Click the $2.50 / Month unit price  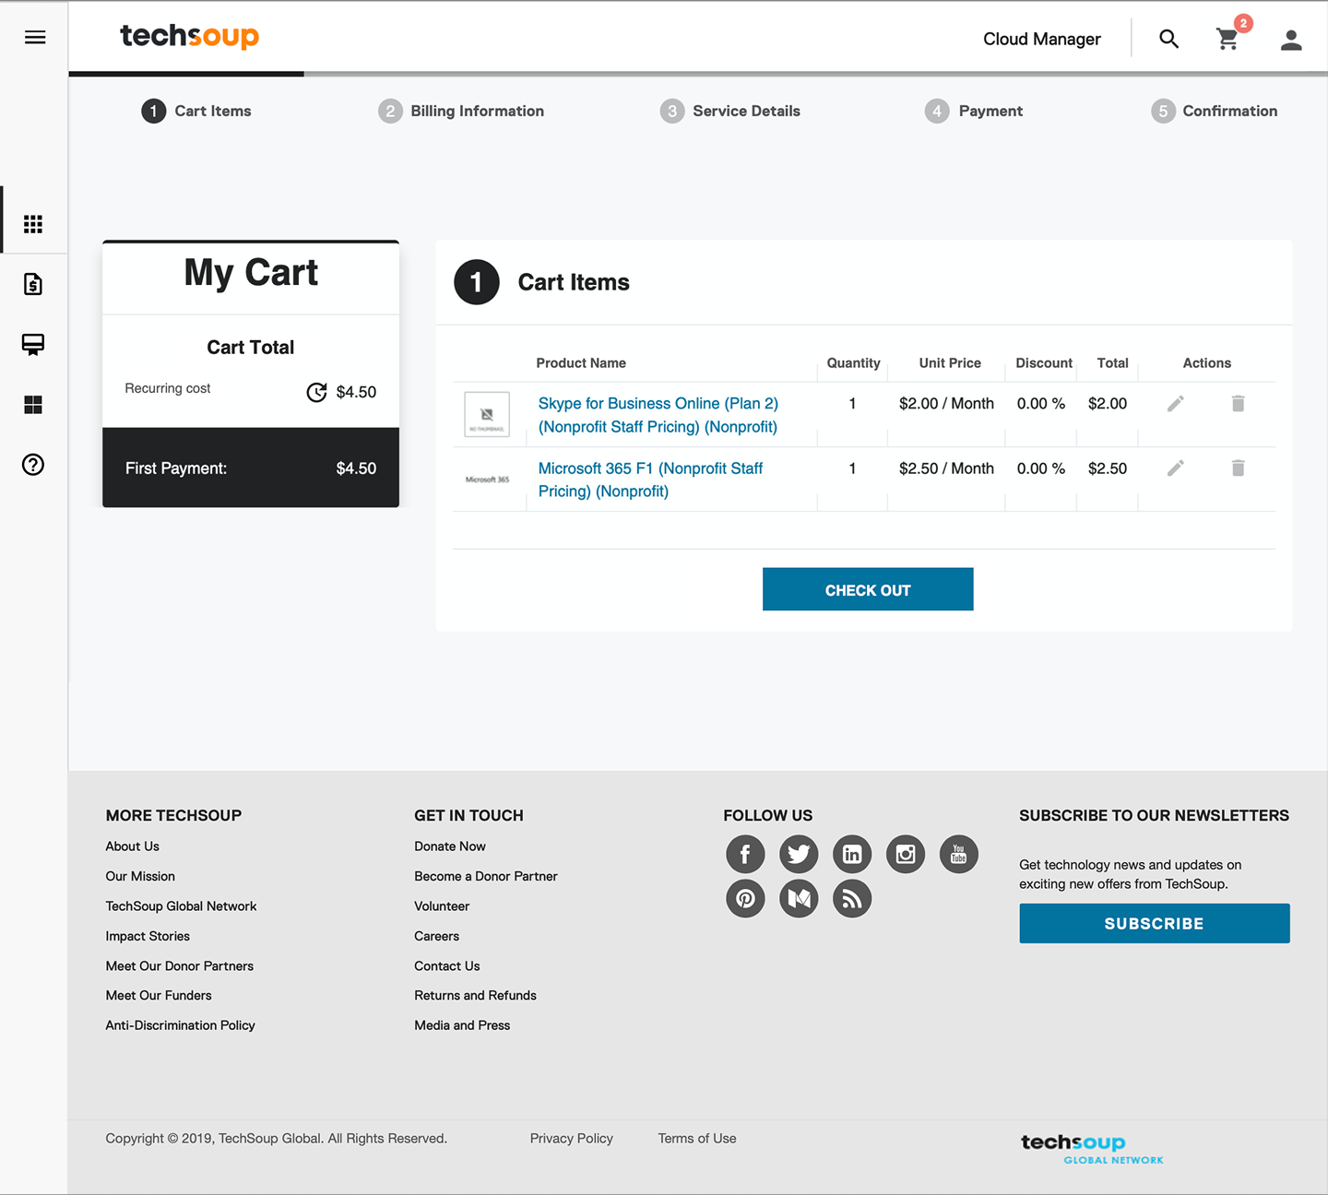(947, 468)
